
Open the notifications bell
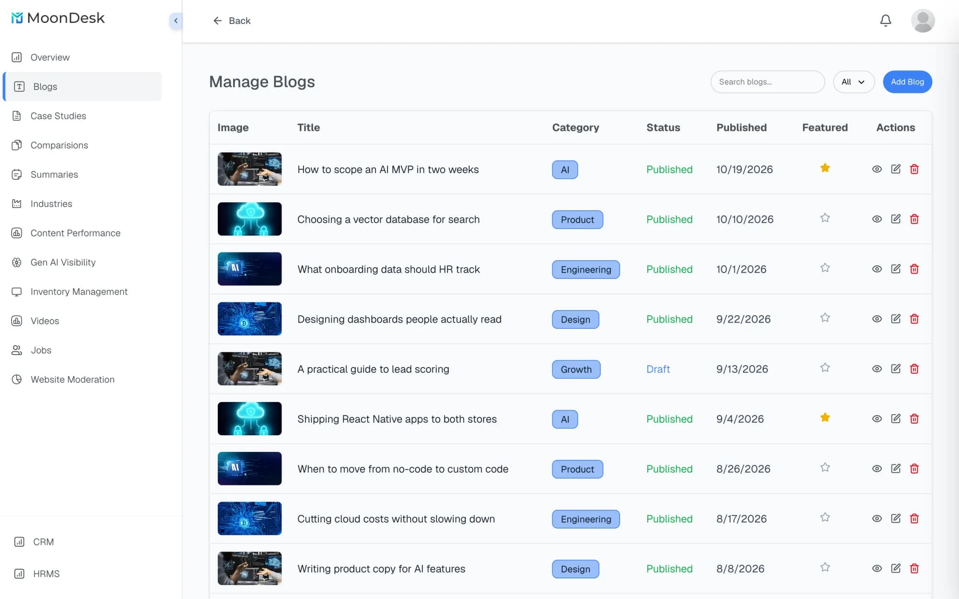[885, 21]
